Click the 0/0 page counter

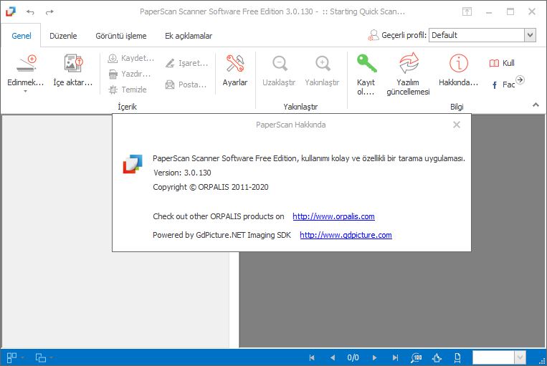[353, 357]
